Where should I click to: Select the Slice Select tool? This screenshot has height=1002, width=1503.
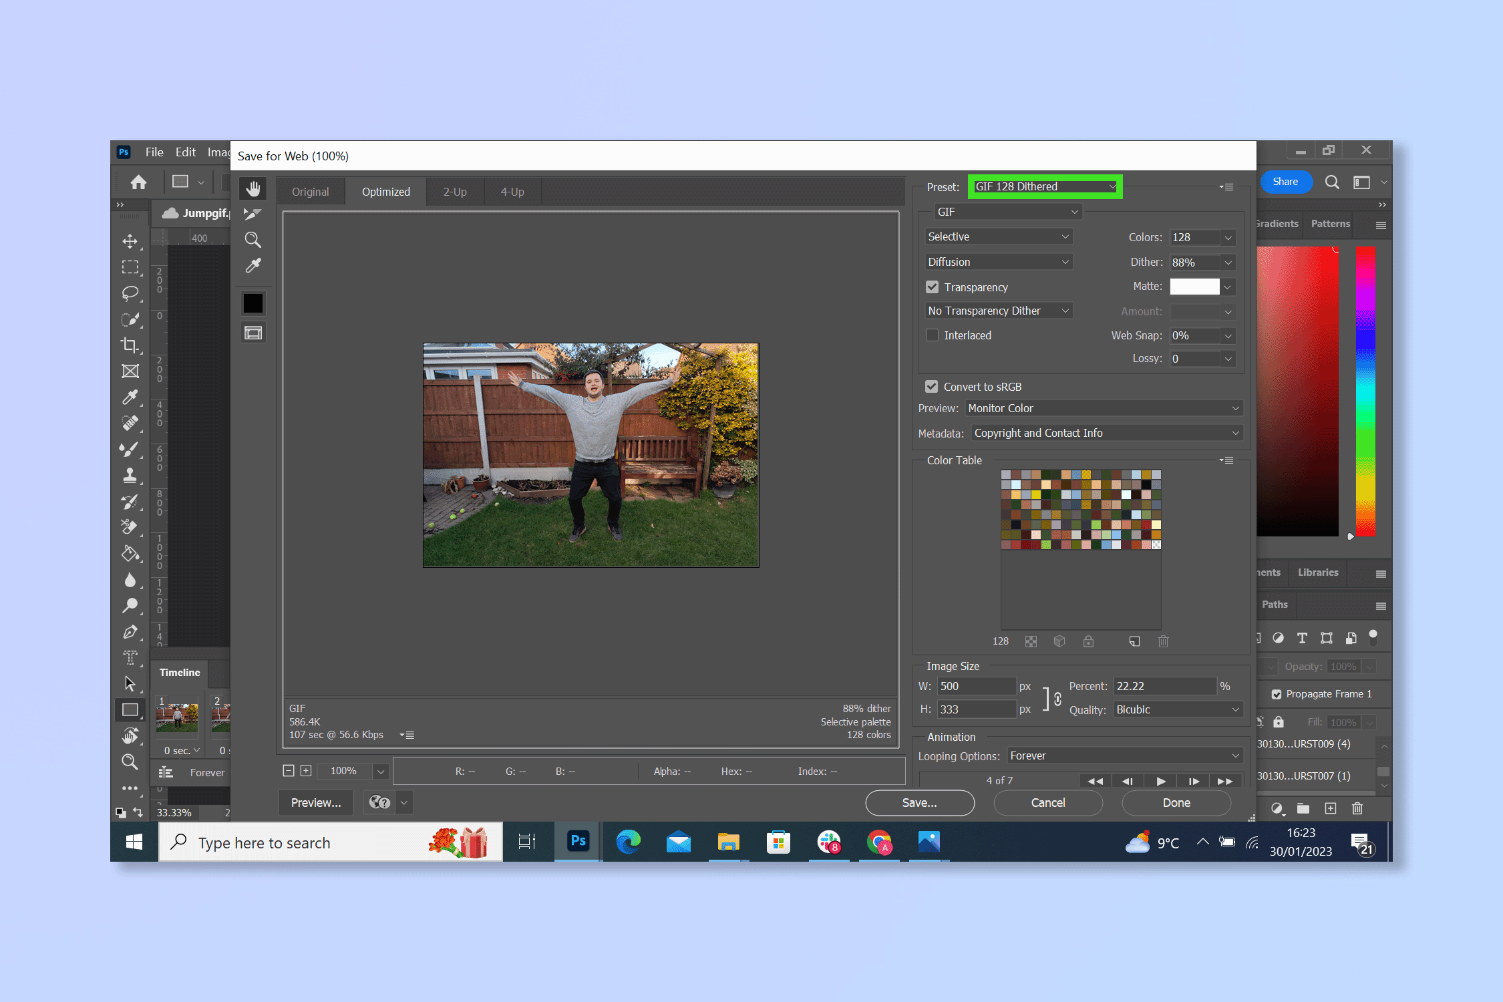[x=253, y=214]
